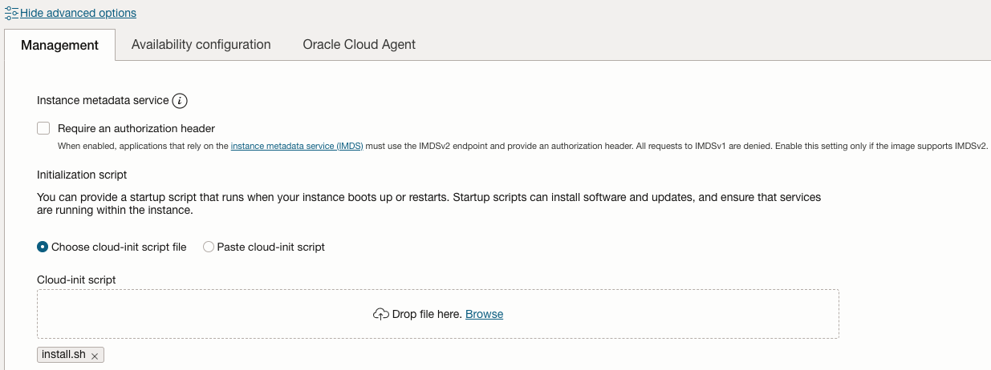The height and width of the screenshot is (370, 991).
Task: Click the Cloud-init script field label
Action: tap(76, 280)
